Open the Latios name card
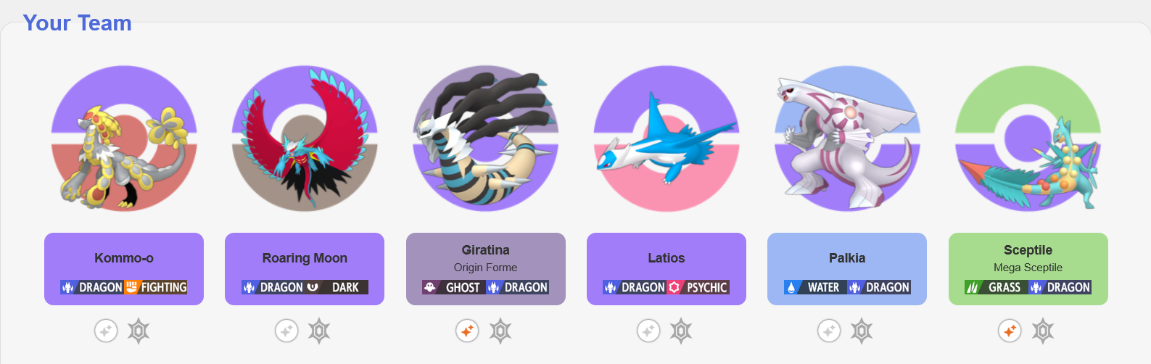 [667, 269]
